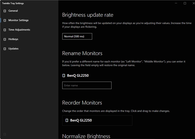The image size is (195, 139).
Task: Open the General settings page
Action: (13, 11)
